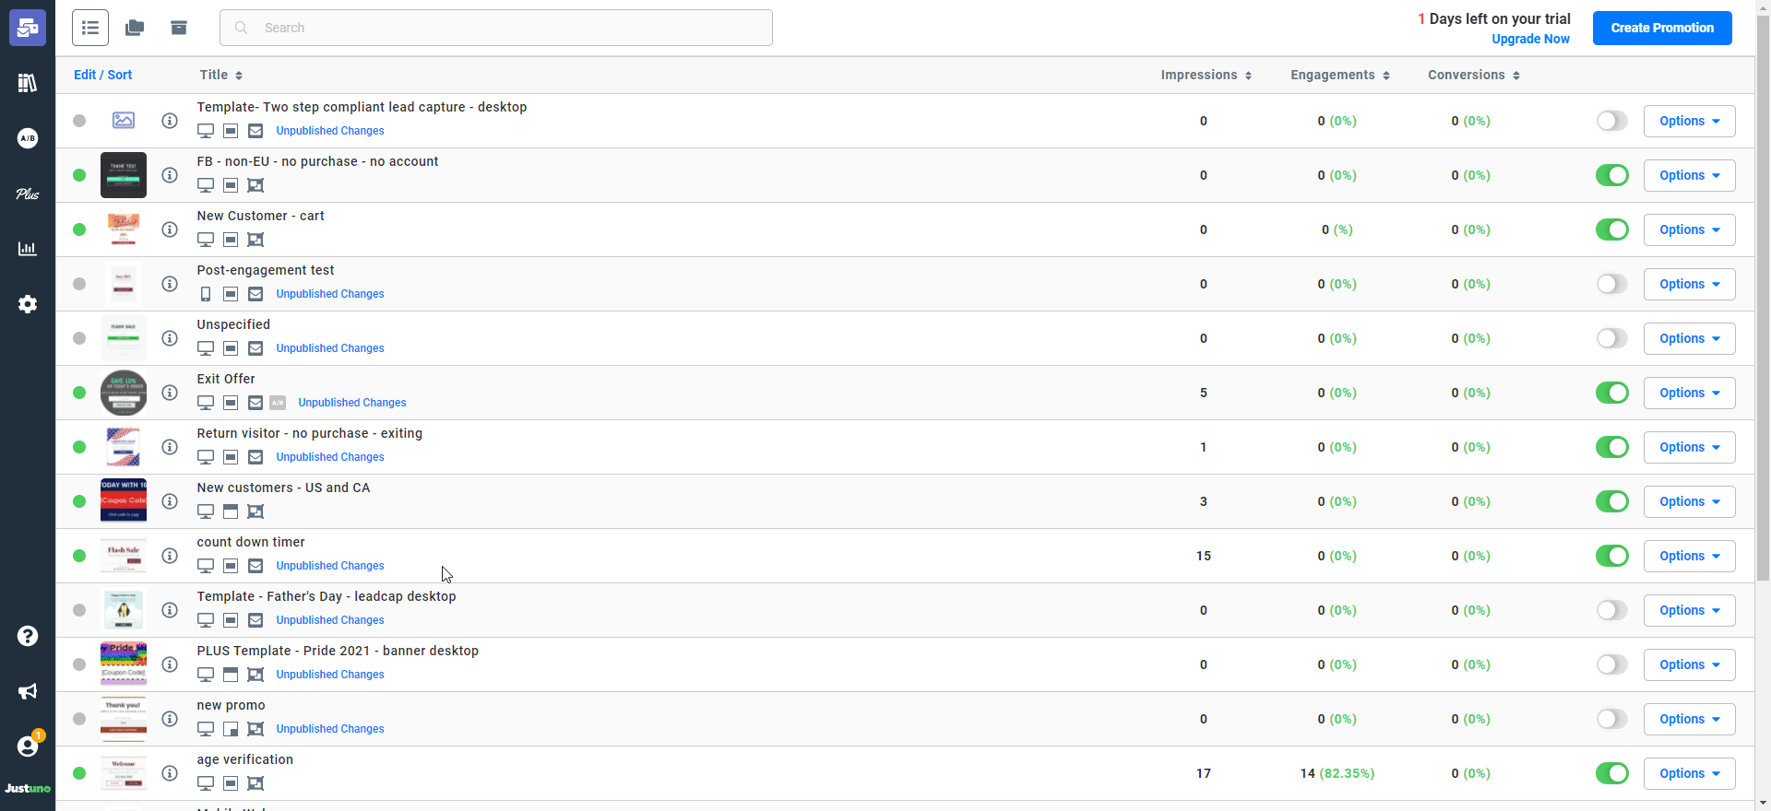Disable count down timer toggle
Screen dimensions: 1771x811
pos(1612,556)
